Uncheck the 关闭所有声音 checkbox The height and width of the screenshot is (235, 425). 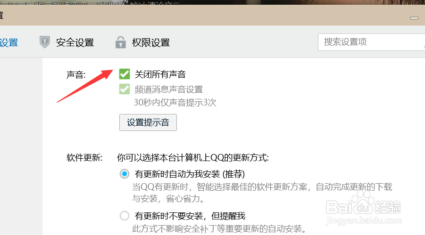coord(125,74)
